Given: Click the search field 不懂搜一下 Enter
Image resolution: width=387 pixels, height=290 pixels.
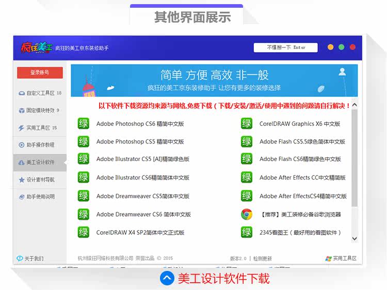Looking at the screenshot, I should (x=285, y=47).
